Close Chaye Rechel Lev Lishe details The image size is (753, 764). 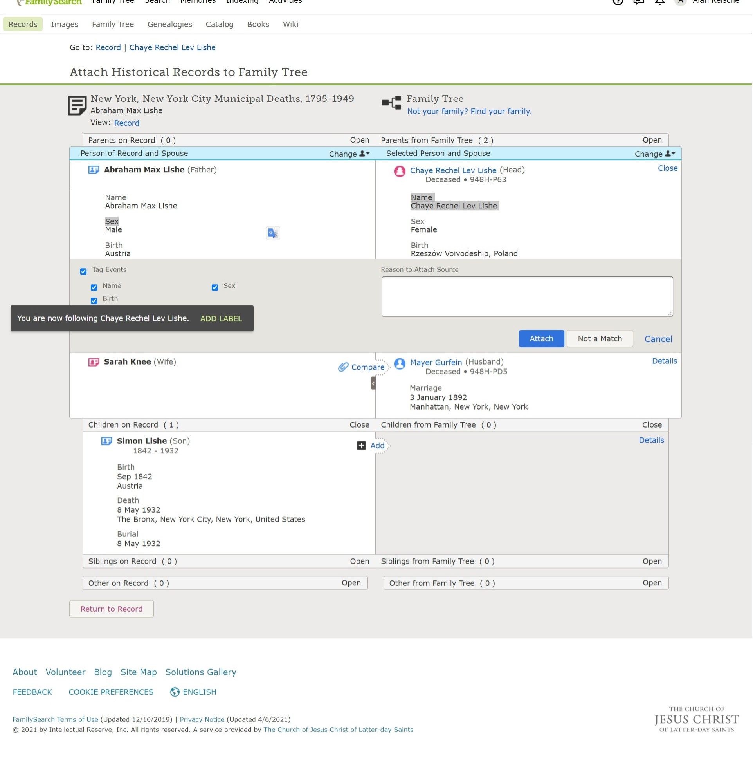[x=668, y=168]
